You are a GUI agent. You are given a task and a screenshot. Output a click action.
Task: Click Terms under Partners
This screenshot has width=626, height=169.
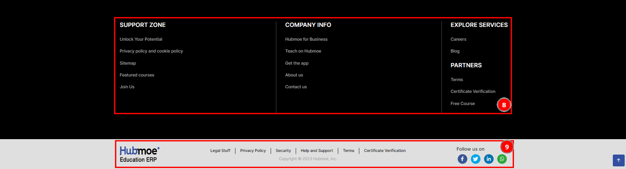pos(457,80)
